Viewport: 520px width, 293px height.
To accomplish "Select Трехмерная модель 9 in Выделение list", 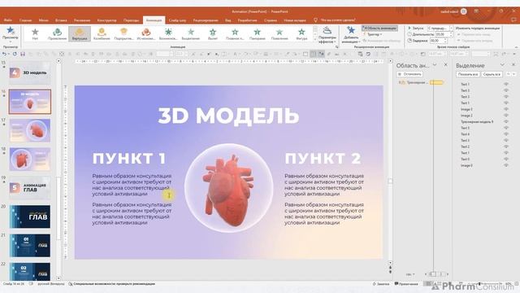I will click(477, 122).
